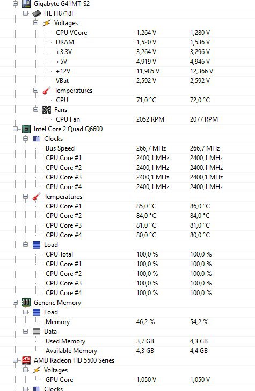Select the GPU Core voltage row
This screenshot has height=391, width=255.
pos(128,380)
